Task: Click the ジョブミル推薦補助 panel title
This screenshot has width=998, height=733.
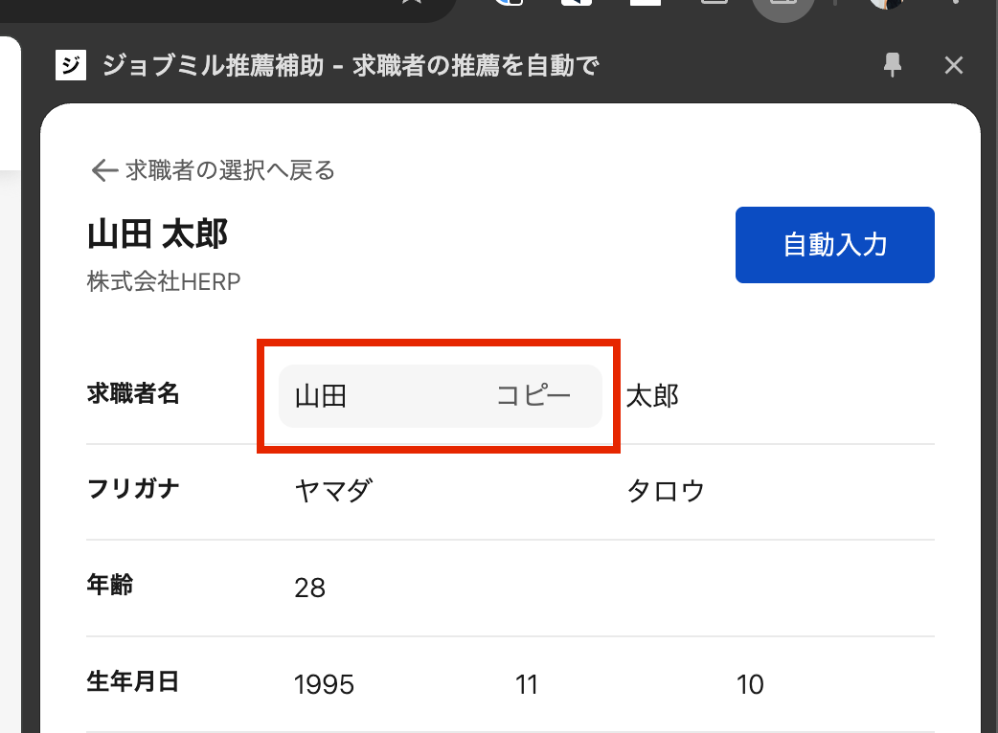Action: (x=350, y=65)
